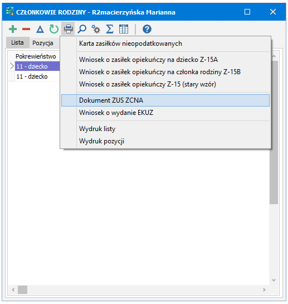Select the second 11 - dziecko row
The image size is (288, 304).
coord(34,76)
